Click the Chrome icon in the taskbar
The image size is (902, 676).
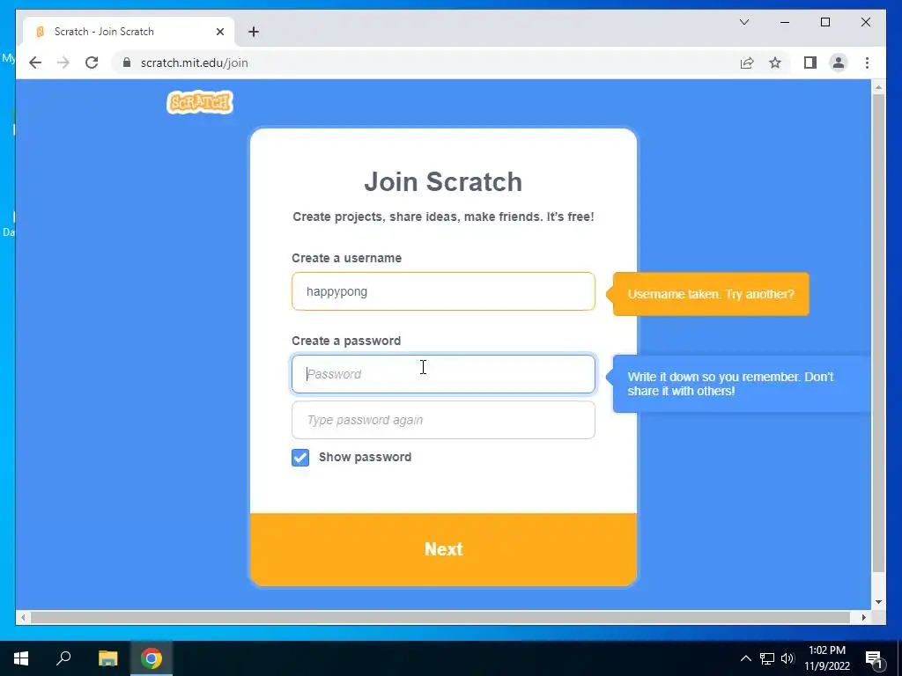coord(152,658)
